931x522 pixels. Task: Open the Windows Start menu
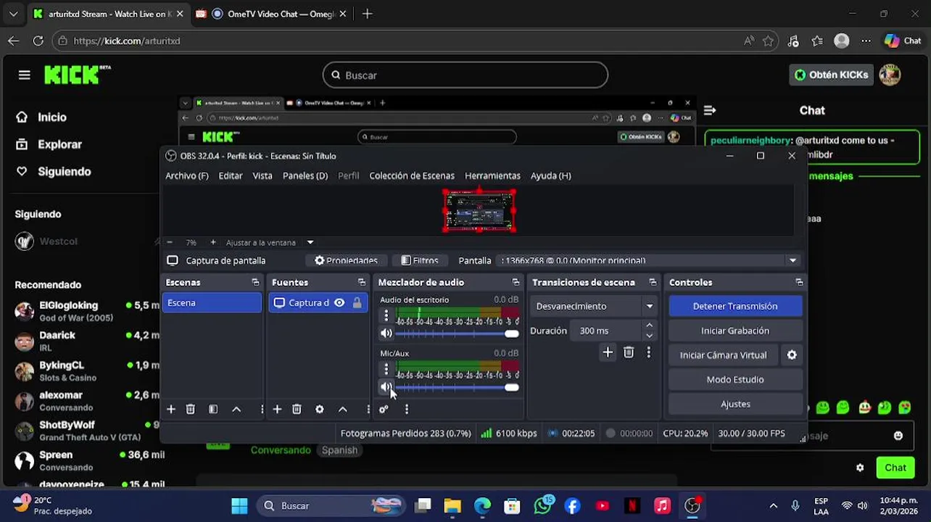point(239,505)
